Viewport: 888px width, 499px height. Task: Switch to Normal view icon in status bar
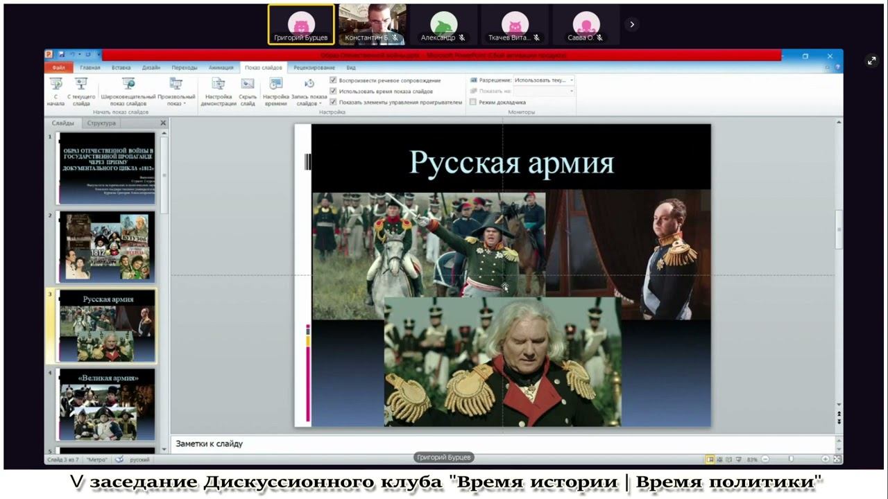click(x=710, y=459)
